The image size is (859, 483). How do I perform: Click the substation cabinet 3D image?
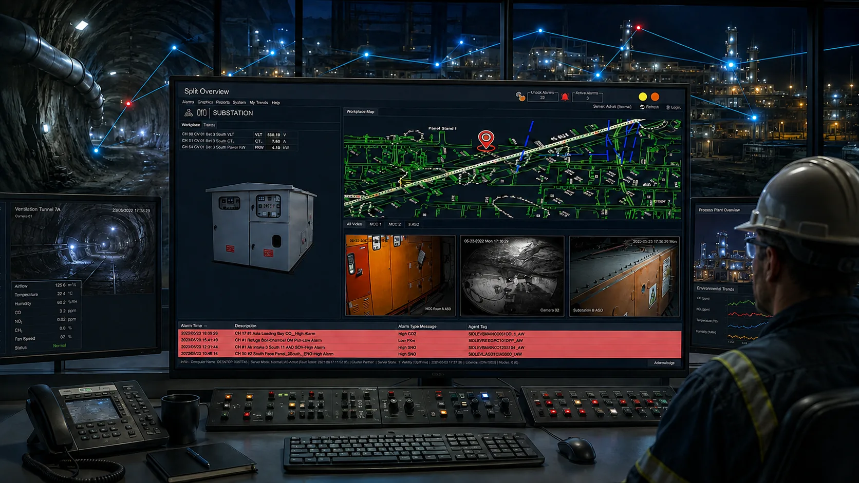[261, 227]
